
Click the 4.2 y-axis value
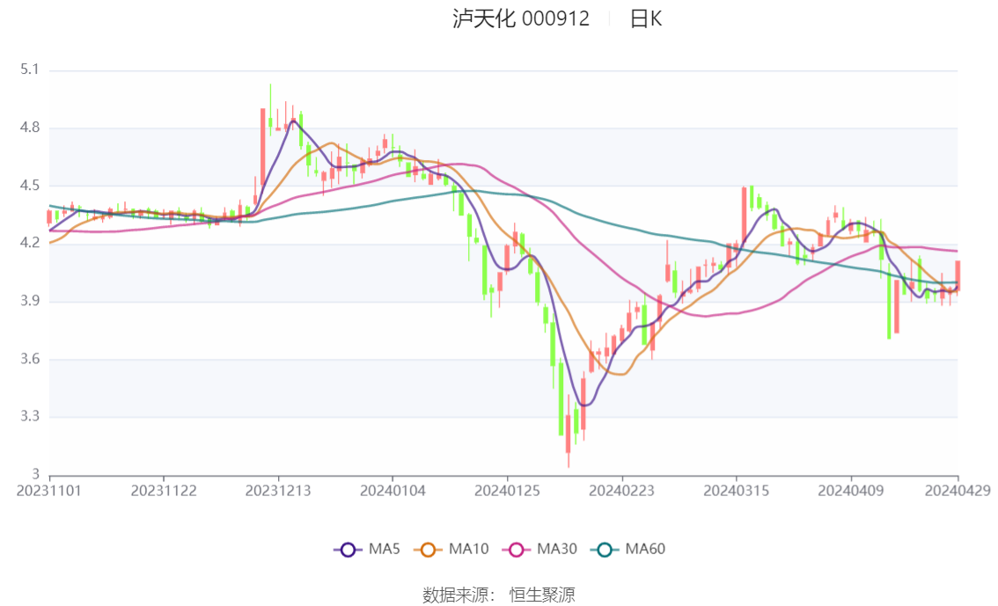[x=29, y=243]
